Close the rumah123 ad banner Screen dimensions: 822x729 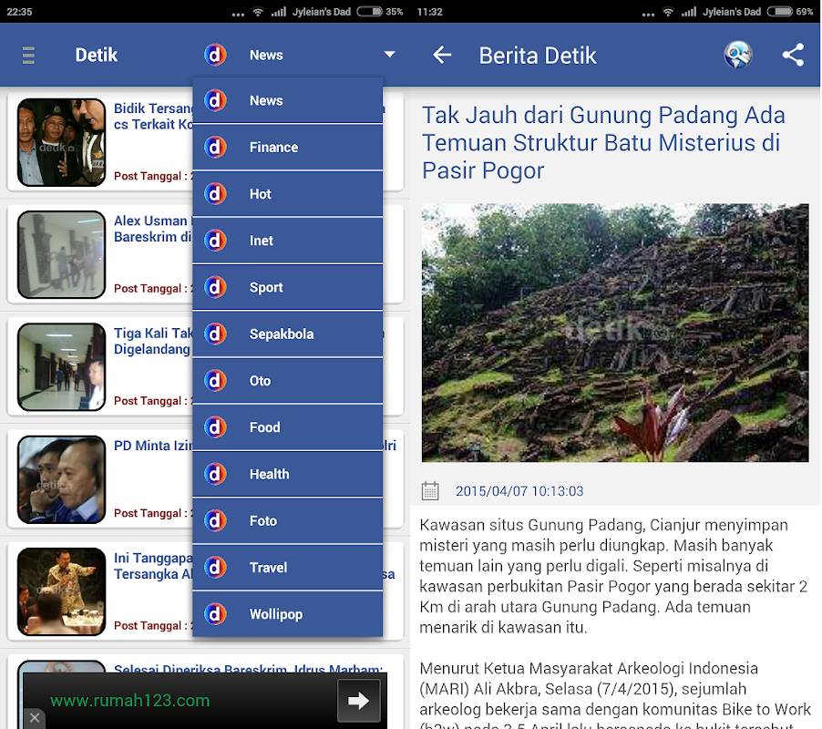(x=35, y=717)
